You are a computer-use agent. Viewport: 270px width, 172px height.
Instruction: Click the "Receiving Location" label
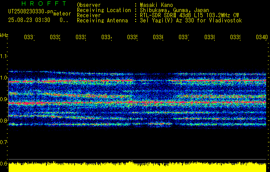coord(104,10)
